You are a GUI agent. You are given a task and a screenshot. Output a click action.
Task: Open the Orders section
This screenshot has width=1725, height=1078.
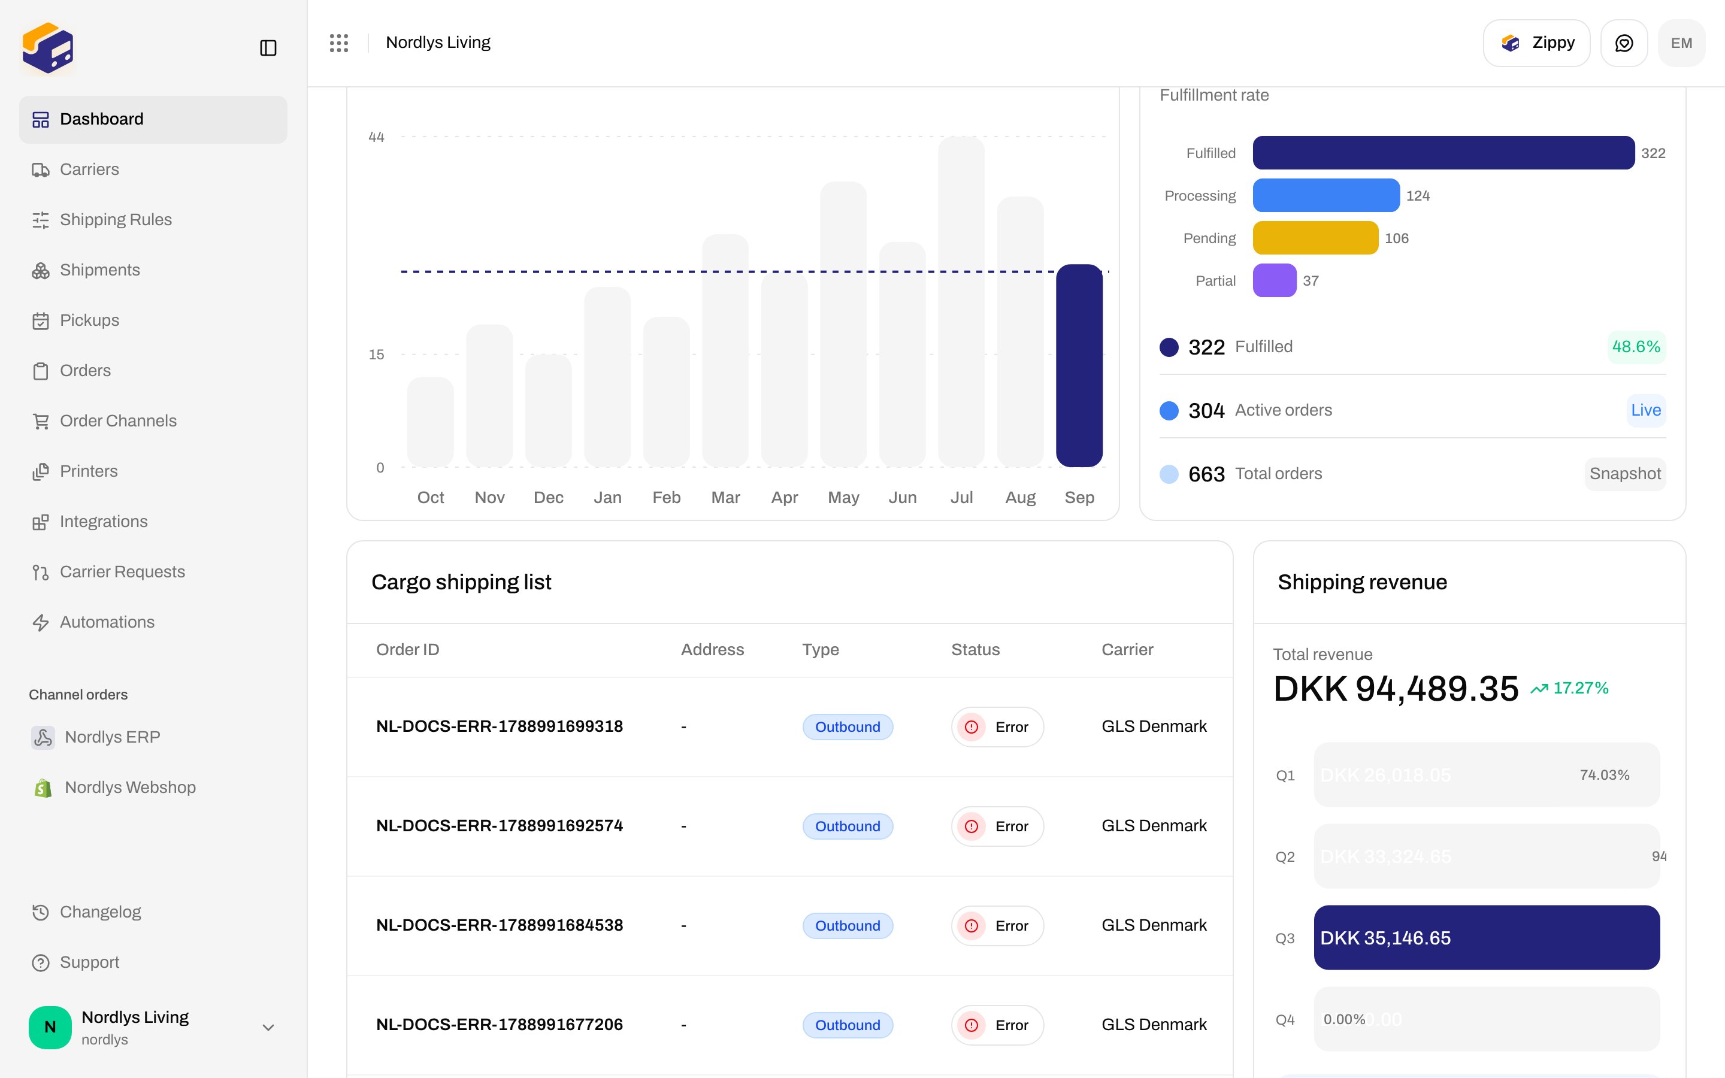(x=153, y=371)
